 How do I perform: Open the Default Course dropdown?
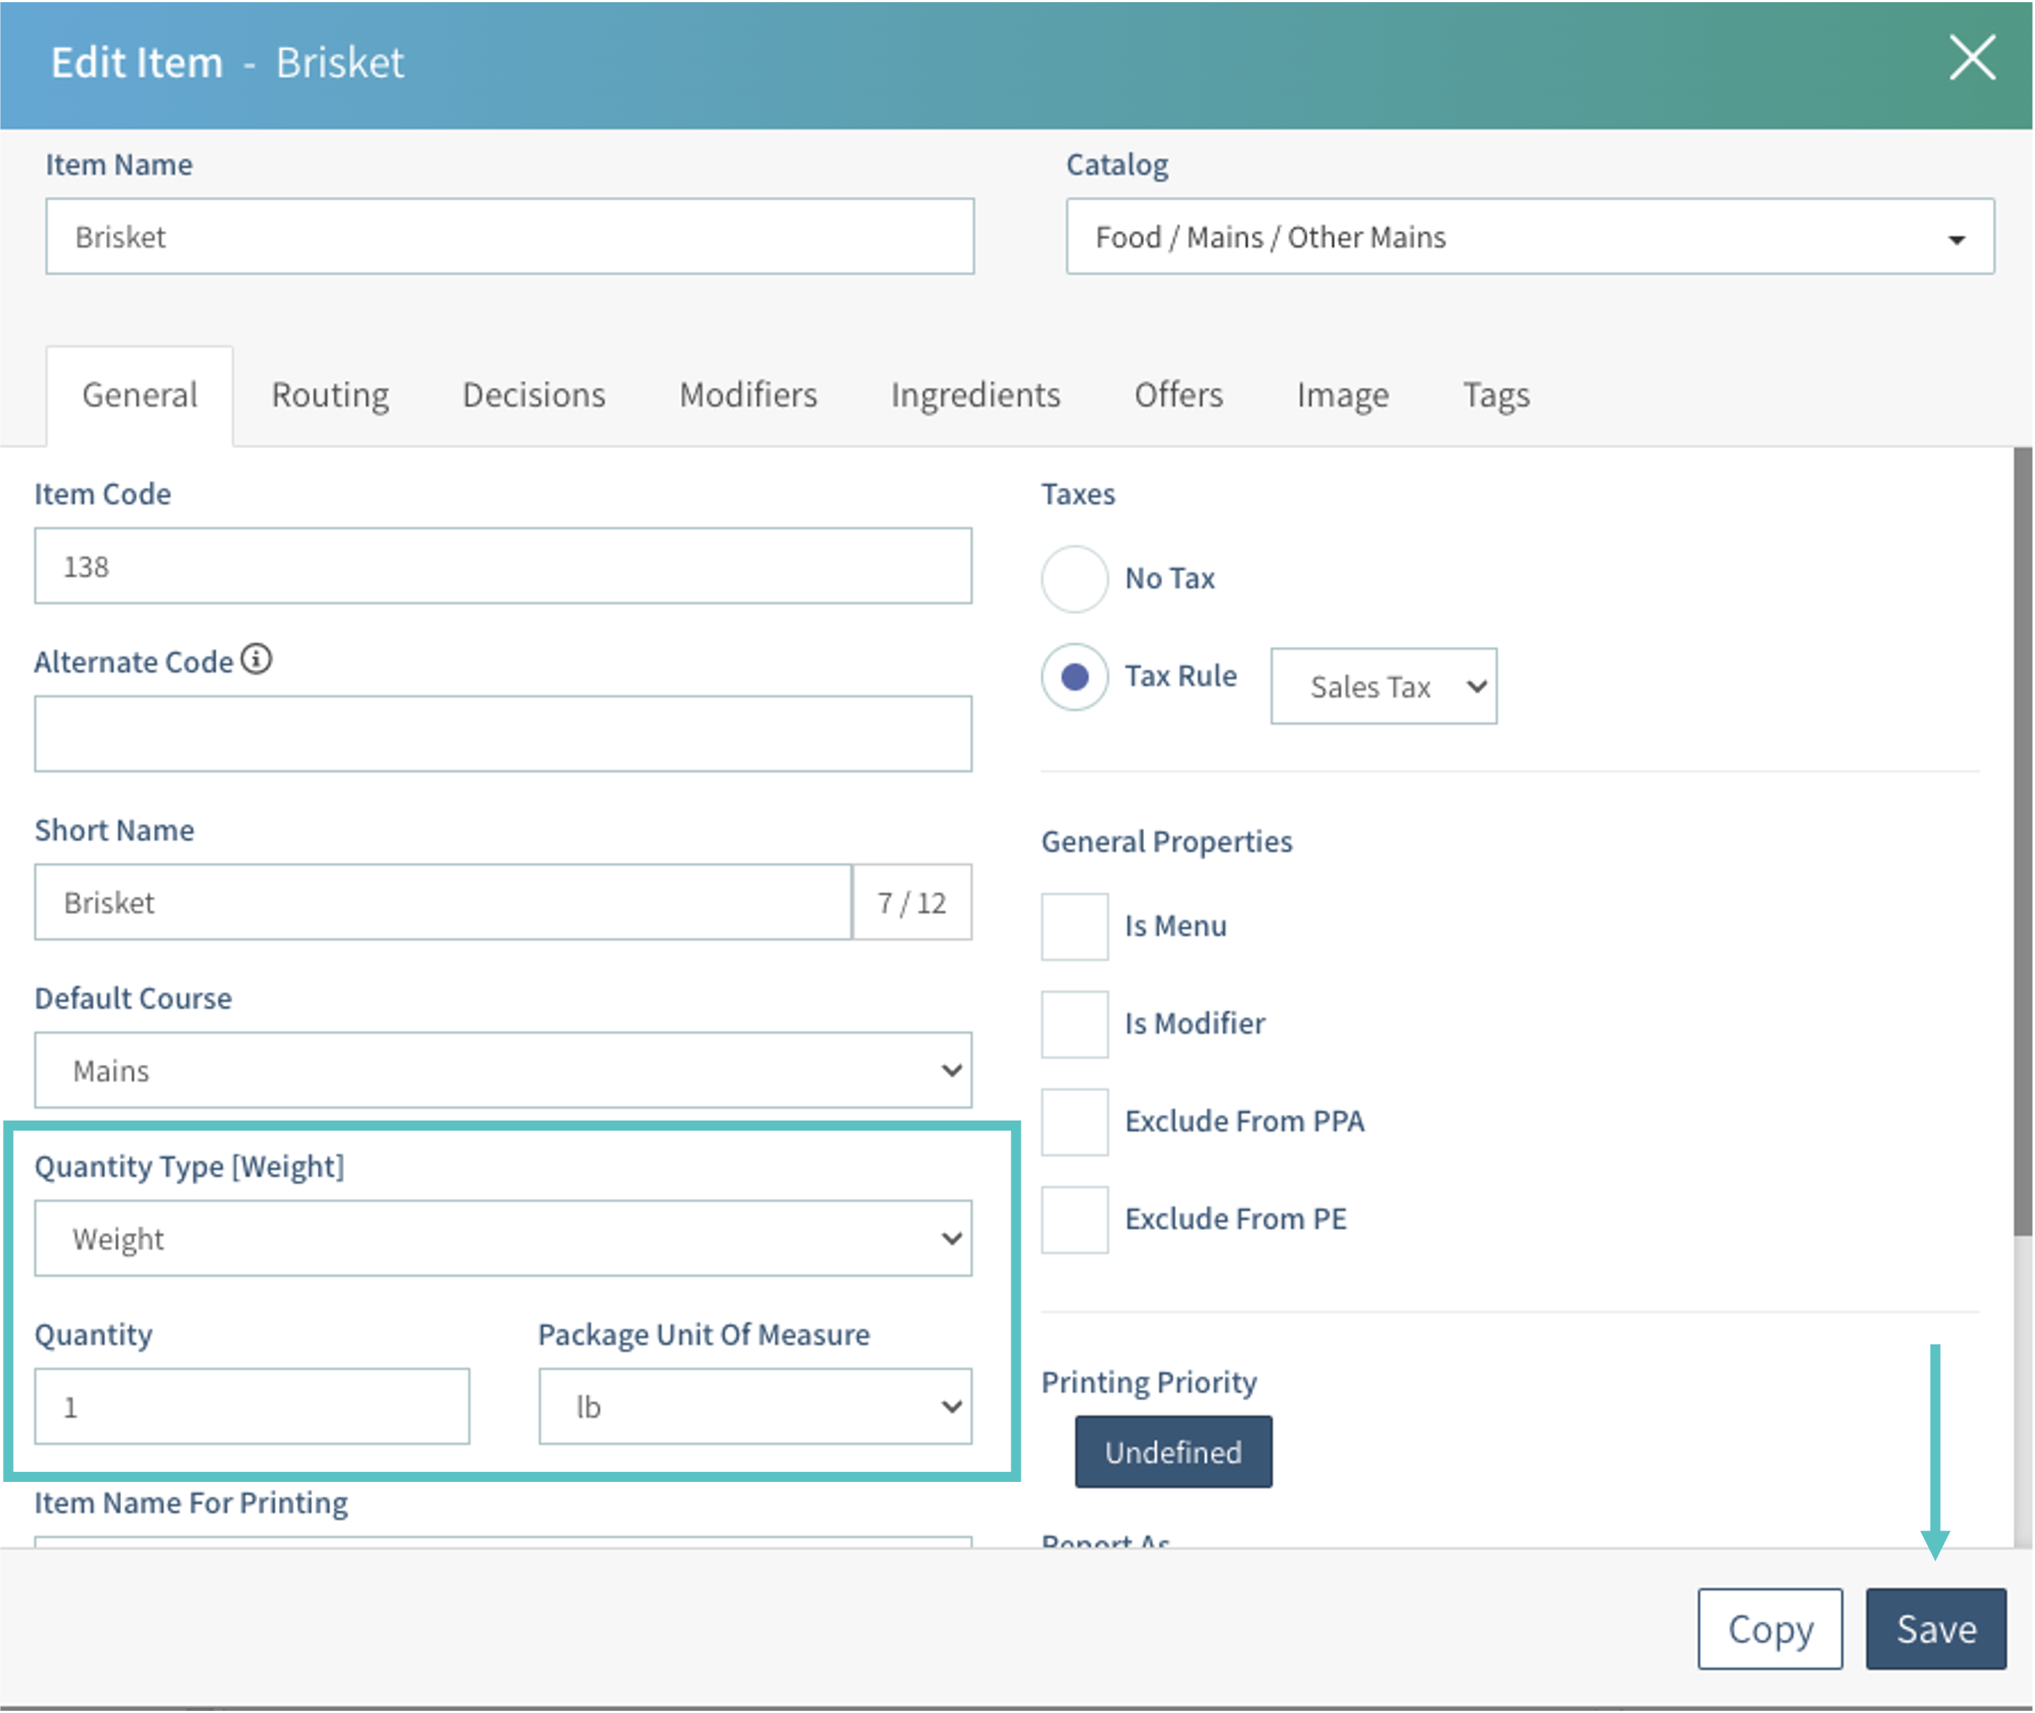[x=502, y=1070]
